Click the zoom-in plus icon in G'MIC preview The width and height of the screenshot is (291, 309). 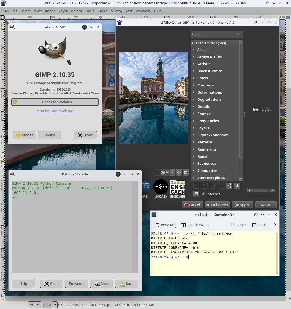coord(179,172)
